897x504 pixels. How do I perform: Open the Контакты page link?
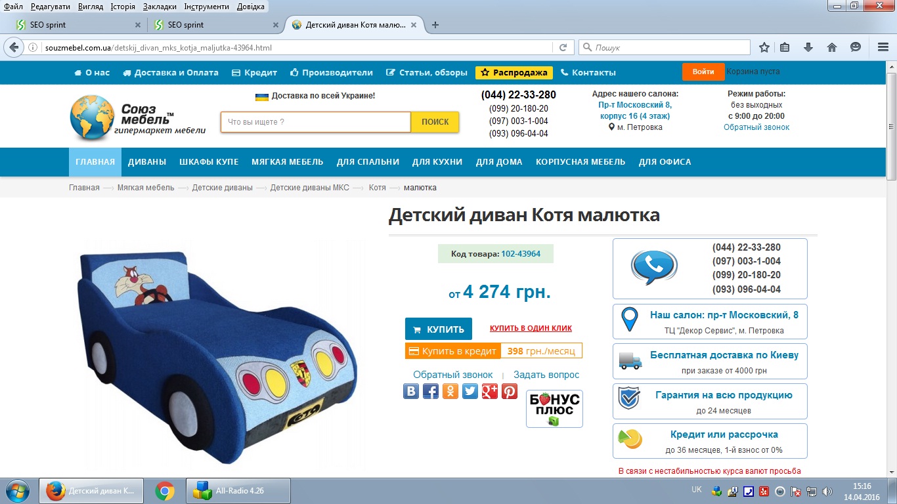[x=588, y=73]
